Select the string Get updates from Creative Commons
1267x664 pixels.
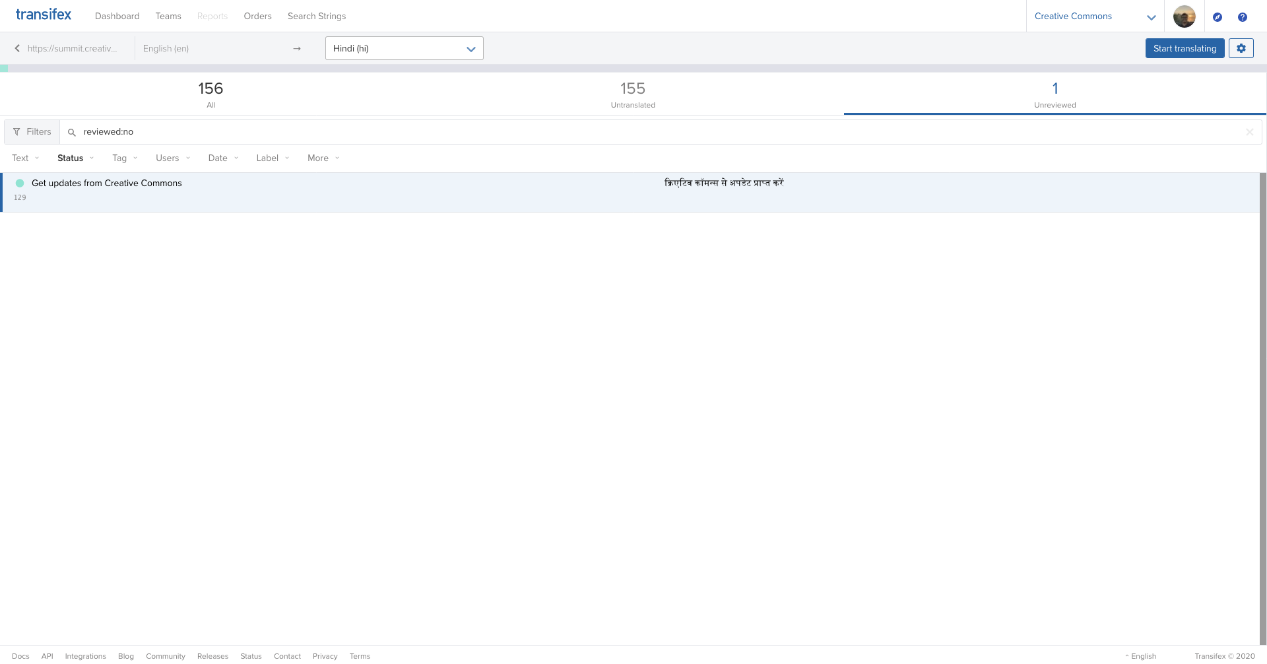click(107, 183)
